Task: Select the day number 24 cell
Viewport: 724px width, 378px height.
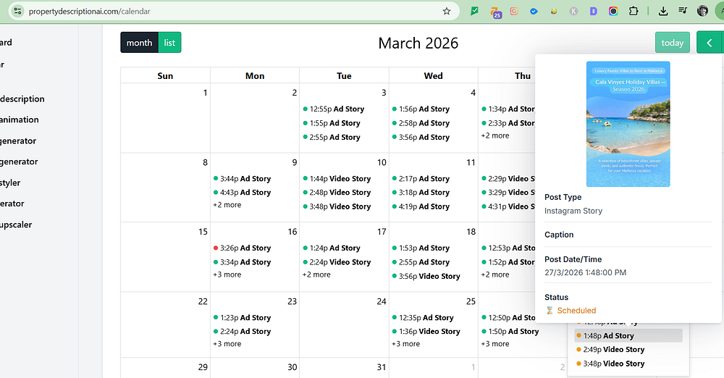Action: 343,324
